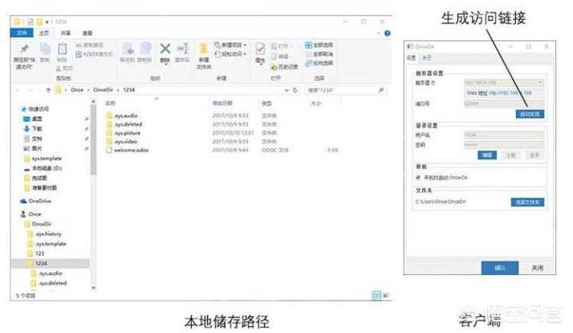This screenshot has height=333, width=573.
Task: Click the New folder icon in ribbon
Action: click(203, 49)
